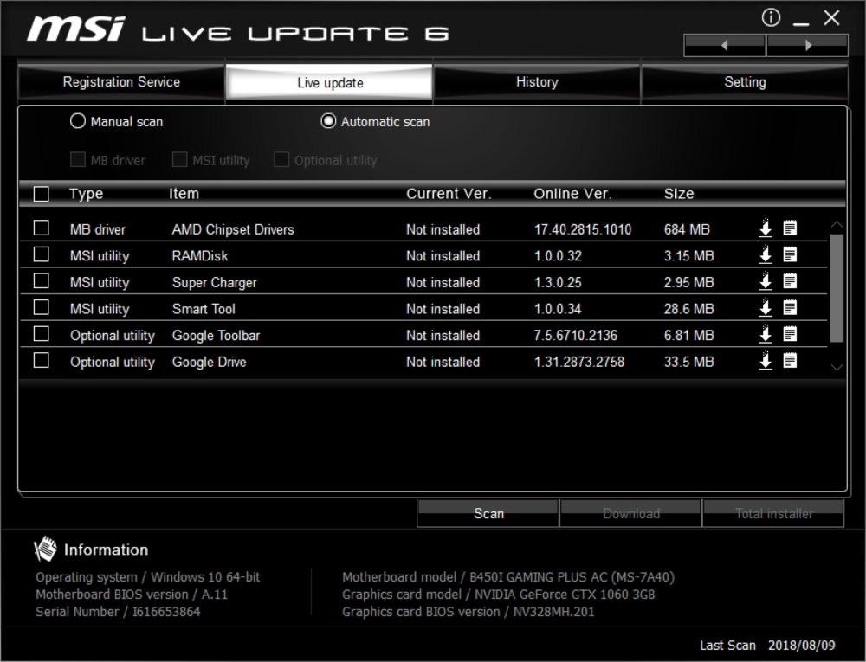Click the Online Ver. column header
This screenshot has height=662, width=866.
click(572, 194)
